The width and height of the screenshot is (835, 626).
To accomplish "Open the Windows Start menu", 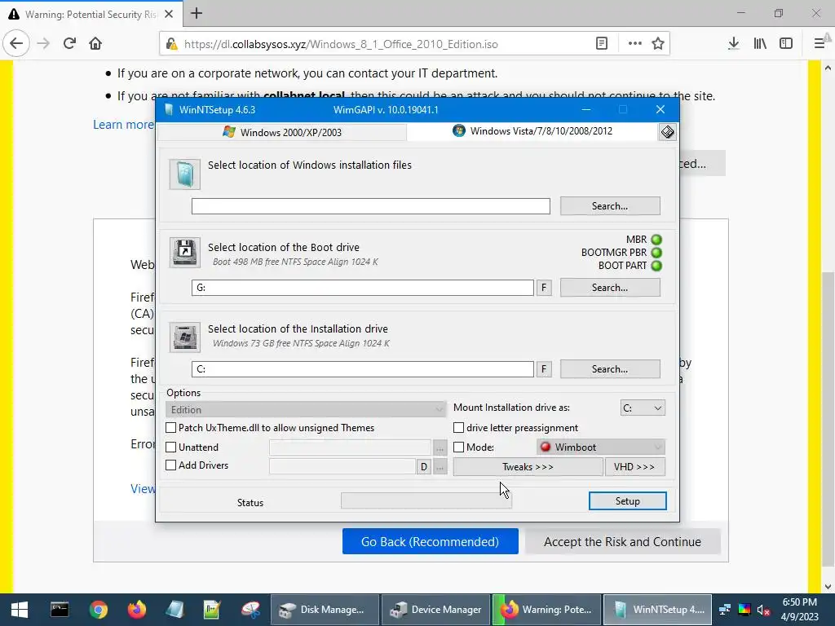I will [x=20, y=610].
